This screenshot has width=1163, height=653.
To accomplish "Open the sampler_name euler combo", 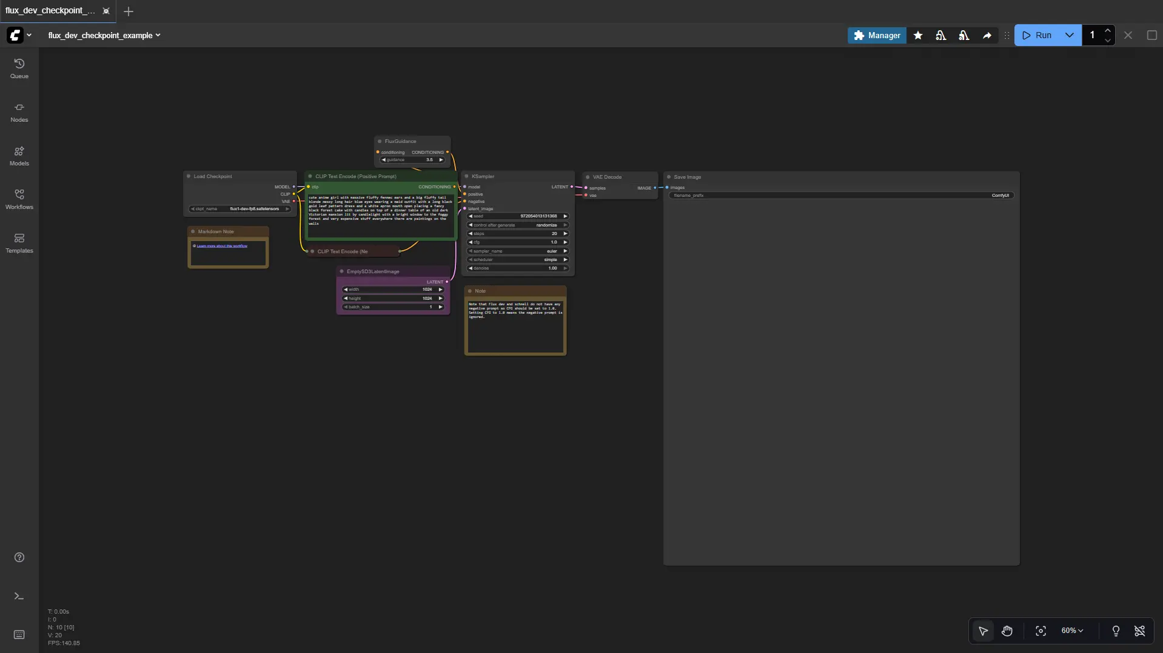I will [518, 251].
